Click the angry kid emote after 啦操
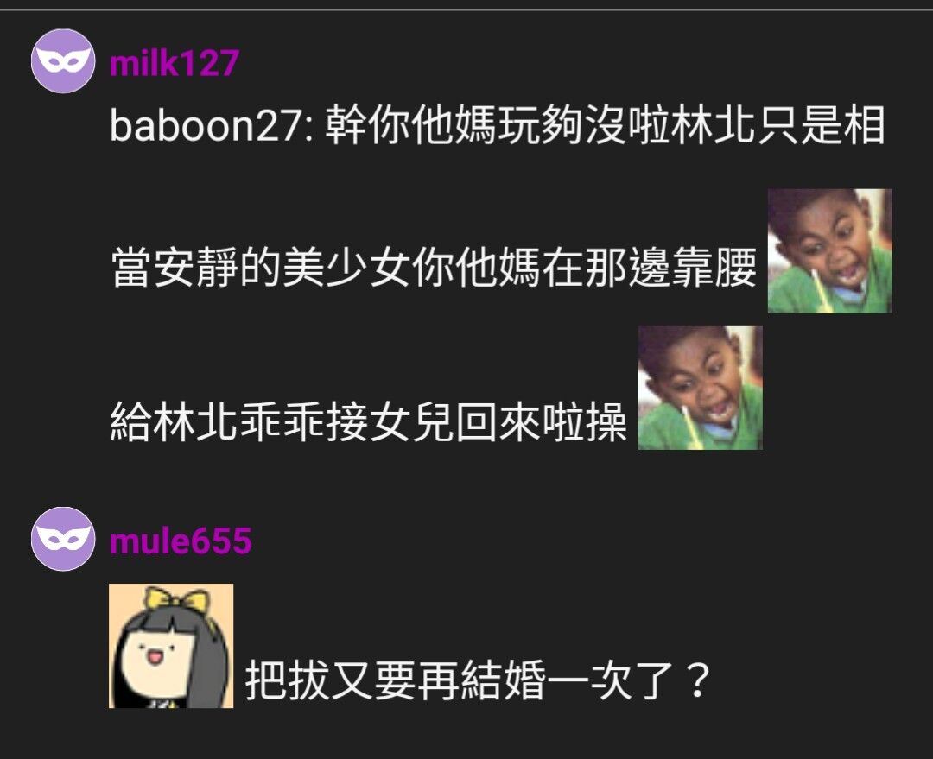 coord(701,387)
